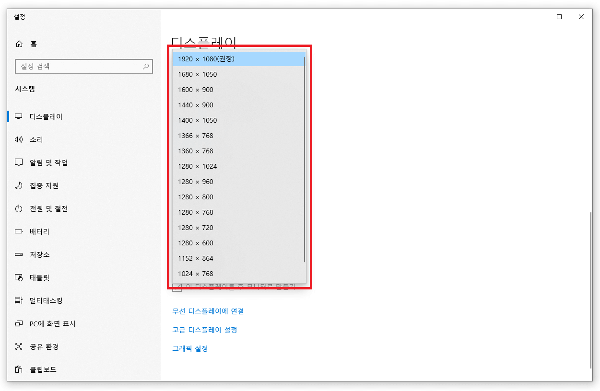This screenshot has width=600, height=391.
Task: Click the 설정 검색 search field
Action: click(84, 67)
